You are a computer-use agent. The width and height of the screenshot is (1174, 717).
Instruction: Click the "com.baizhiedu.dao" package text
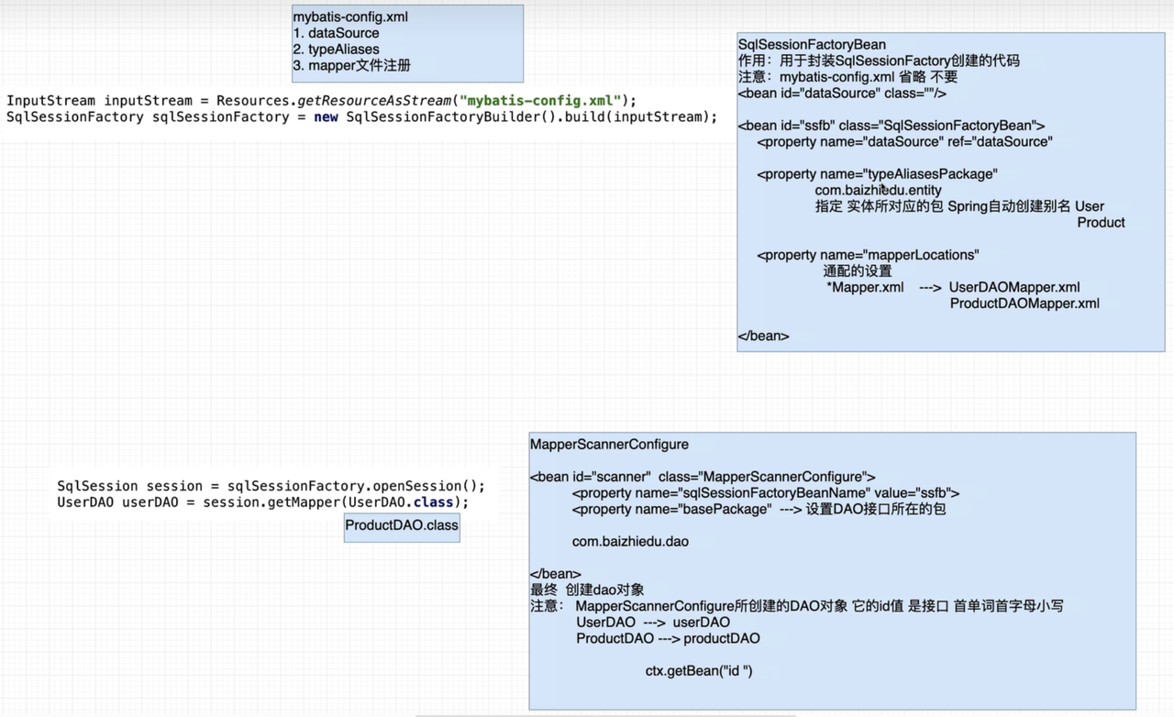pos(630,542)
